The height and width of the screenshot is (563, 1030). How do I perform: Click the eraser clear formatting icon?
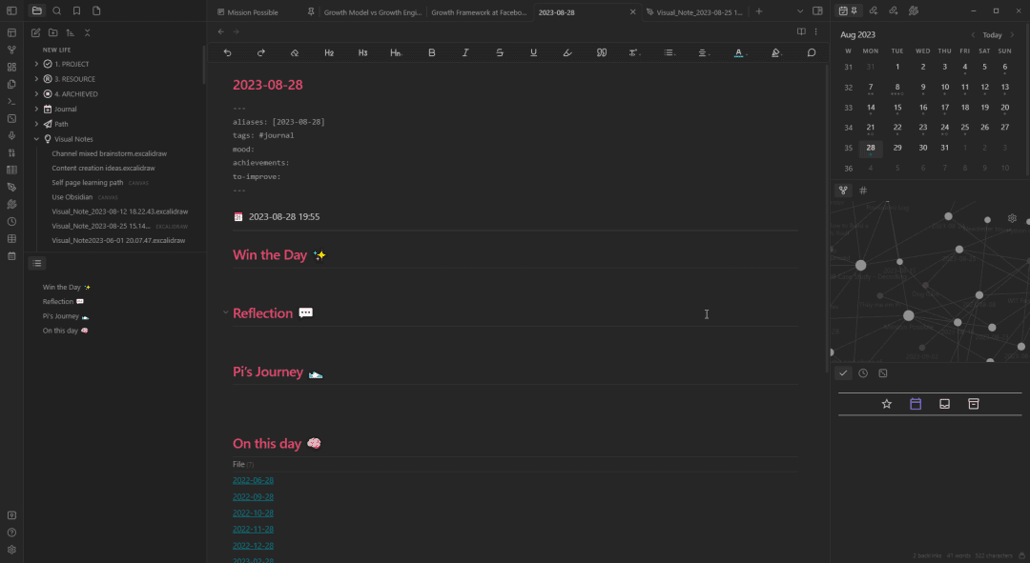coord(295,53)
